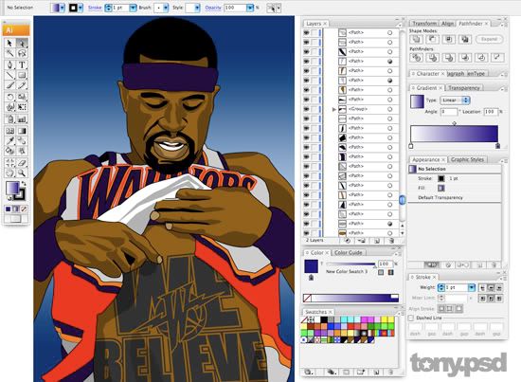Viewport: 521px width, 382px height.
Task: Choose the Line Segment tool
Action: [9, 75]
